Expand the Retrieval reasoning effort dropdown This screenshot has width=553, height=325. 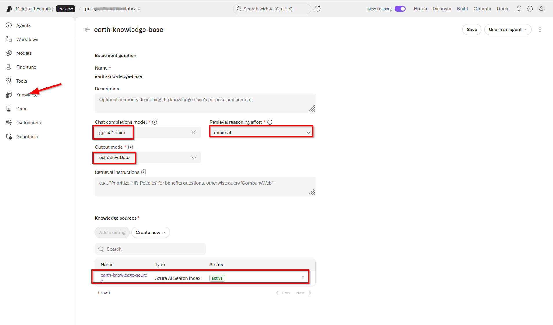point(261,132)
